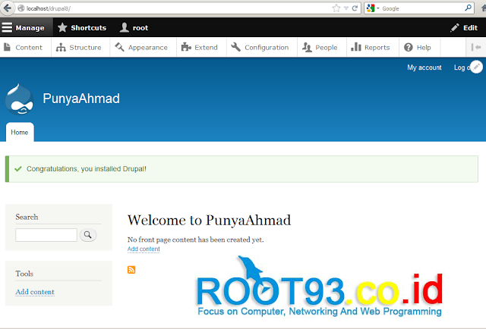
Task: Click the Edit pencil toggle in toolbar
Action: point(464,27)
